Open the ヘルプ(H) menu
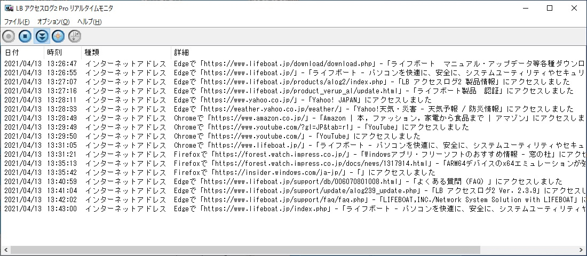Image resolution: width=587 pixels, height=256 pixels. 89,22
